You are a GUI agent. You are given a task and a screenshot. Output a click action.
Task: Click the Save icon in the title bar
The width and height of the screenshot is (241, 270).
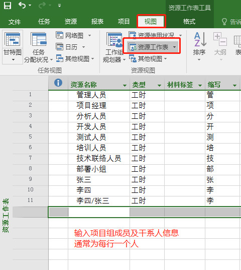[x=8, y=6]
